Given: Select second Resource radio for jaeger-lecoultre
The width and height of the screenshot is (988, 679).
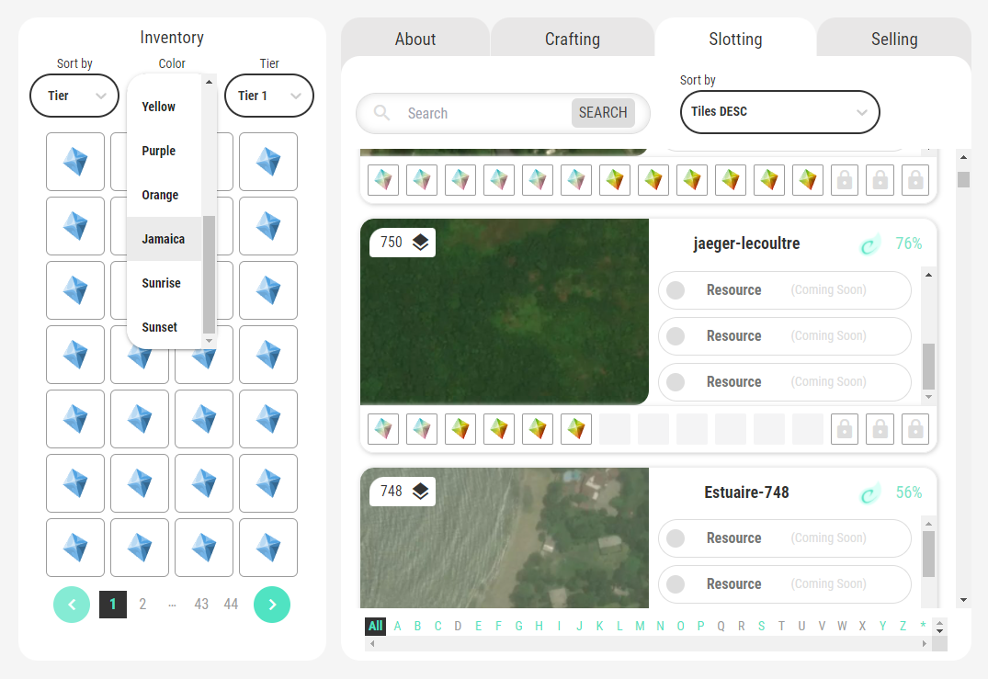Looking at the screenshot, I should coord(676,336).
